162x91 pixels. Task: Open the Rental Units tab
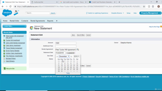(14, 21)
